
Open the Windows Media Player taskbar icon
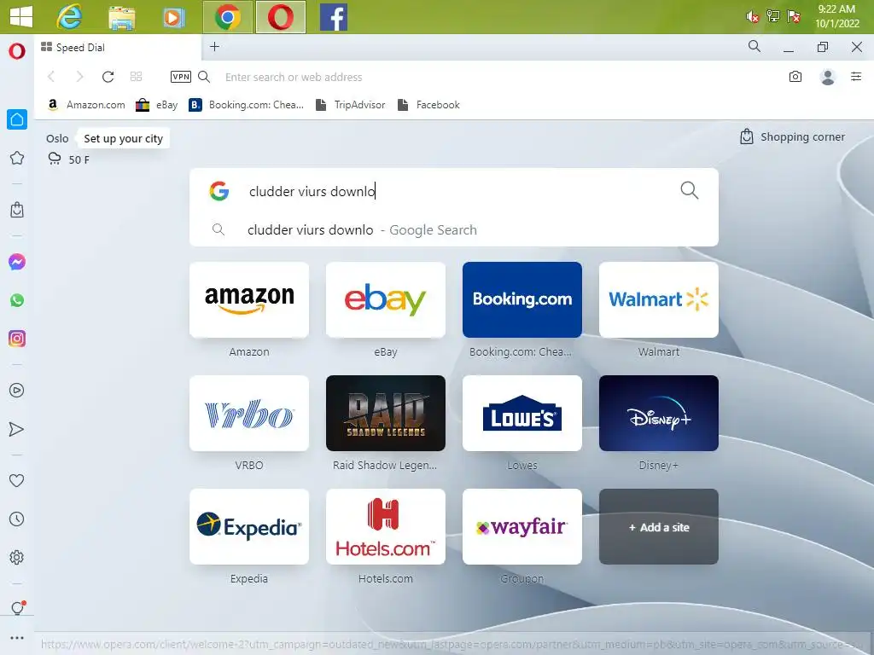click(174, 17)
